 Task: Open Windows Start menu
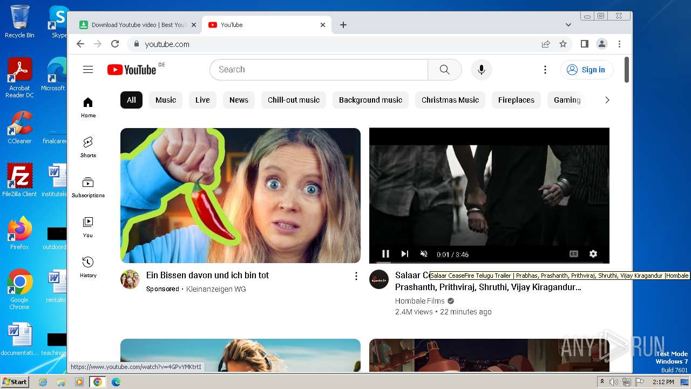(15, 381)
